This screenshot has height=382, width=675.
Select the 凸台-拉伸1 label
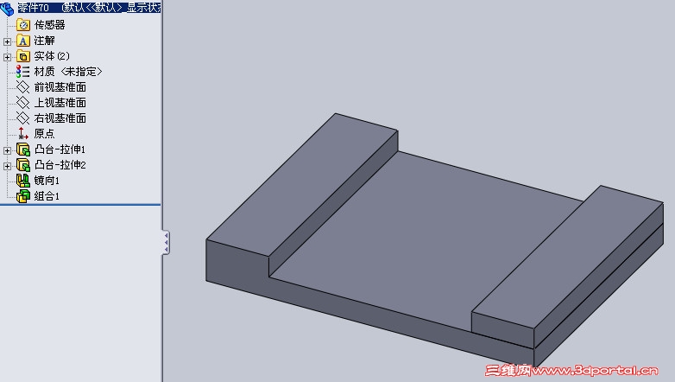(60, 150)
